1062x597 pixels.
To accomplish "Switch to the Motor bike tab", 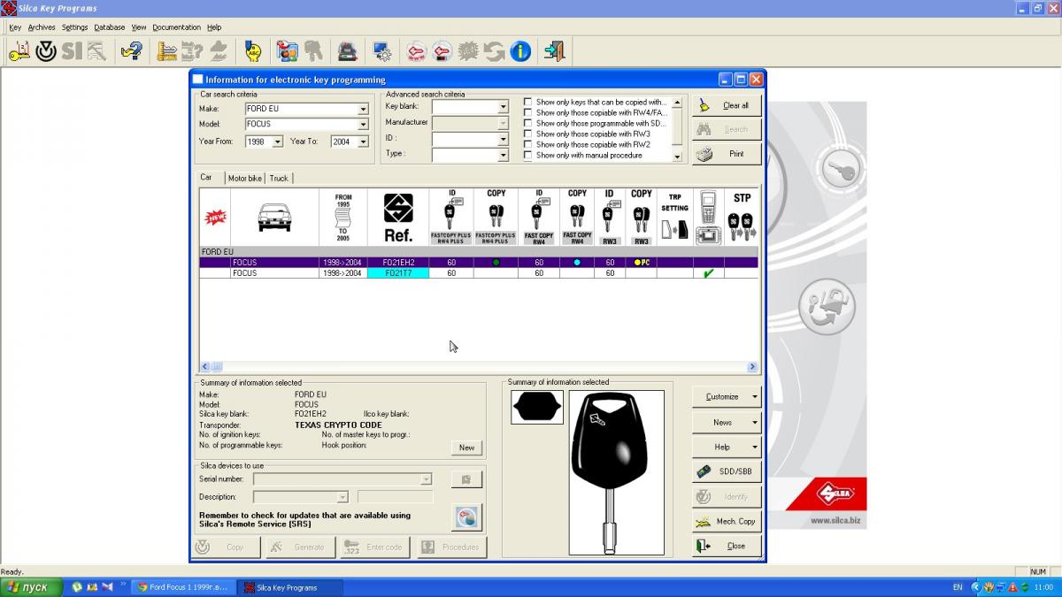I will tap(245, 178).
